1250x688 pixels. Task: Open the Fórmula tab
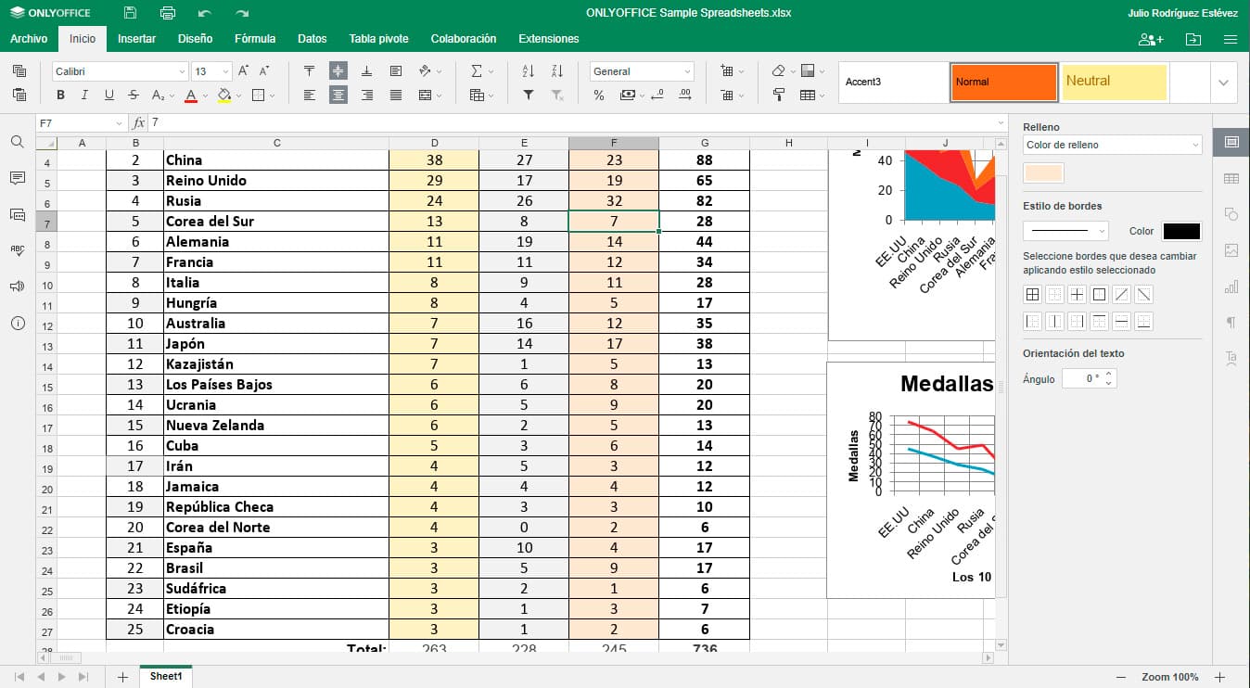pos(255,39)
